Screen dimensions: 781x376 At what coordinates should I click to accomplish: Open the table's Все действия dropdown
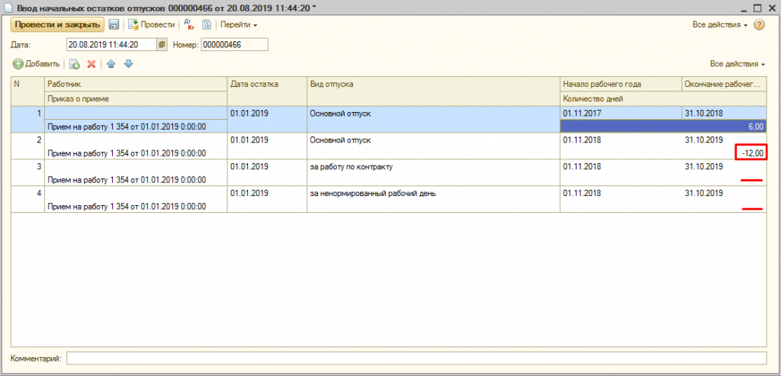(x=737, y=64)
